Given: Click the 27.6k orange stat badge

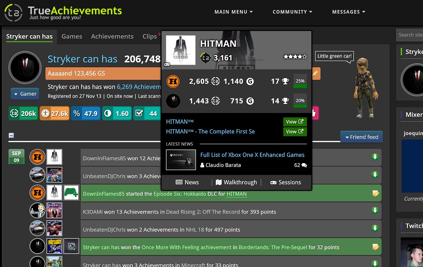Looking at the screenshot, I should point(54,113).
